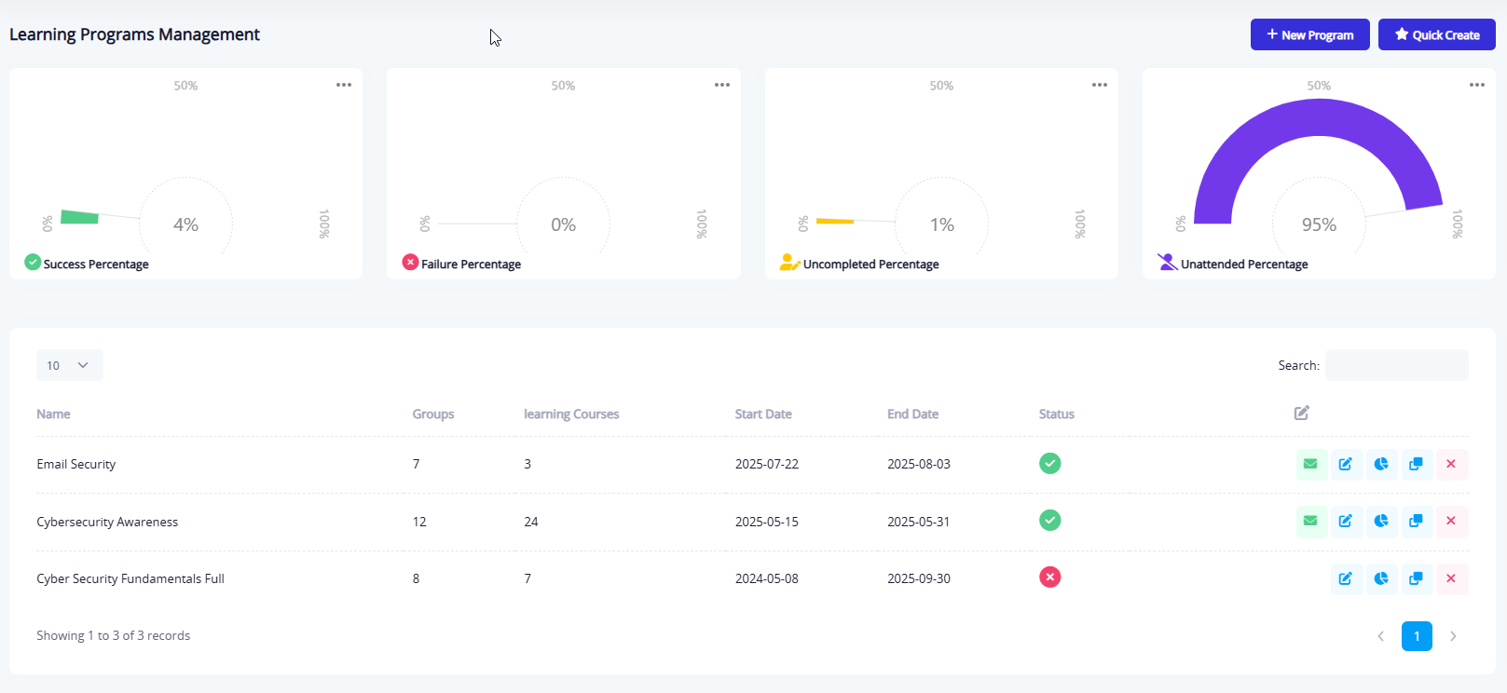Open pie chart for Cyber Security Fundamentals Full
The width and height of the screenshot is (1507, 693).
click(1380, 578)
